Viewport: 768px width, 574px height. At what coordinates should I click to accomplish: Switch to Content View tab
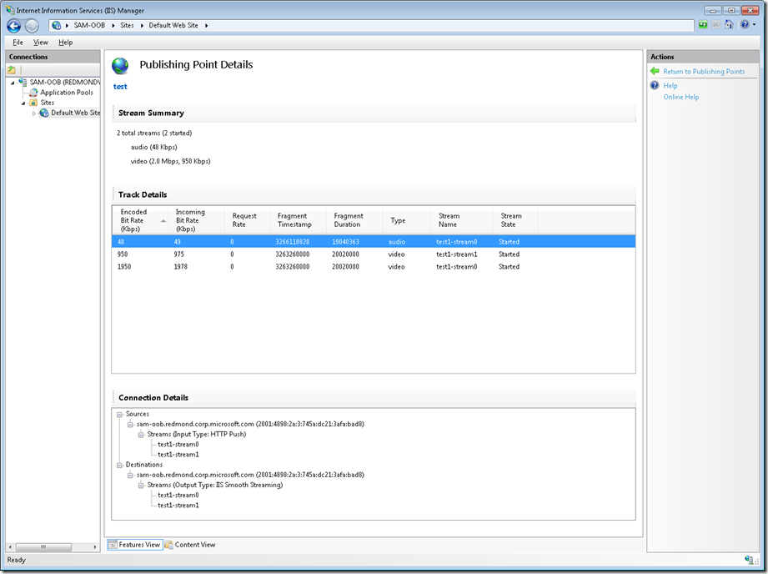point(190,545)
